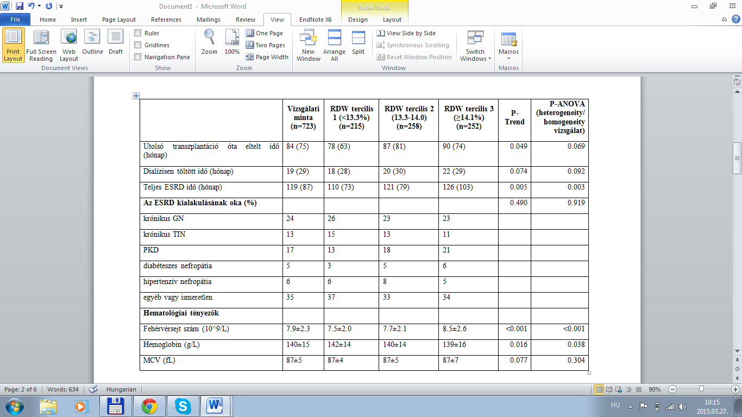Save the document from Quick Access Toolbar
The height and width of the screenshot is (417, 742).
(x=20, y=7)
